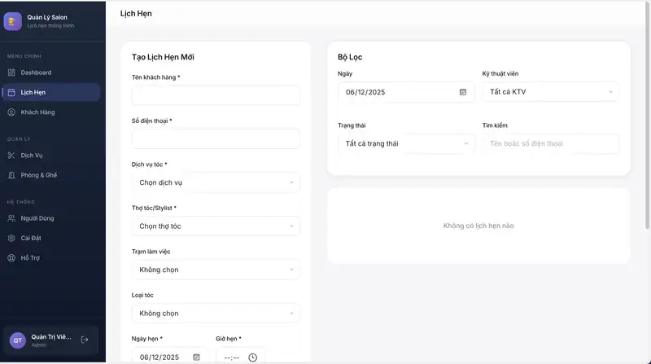651x364 pixels.
Task: Go to Phòng & Ghế page
Action: [39, 175]
